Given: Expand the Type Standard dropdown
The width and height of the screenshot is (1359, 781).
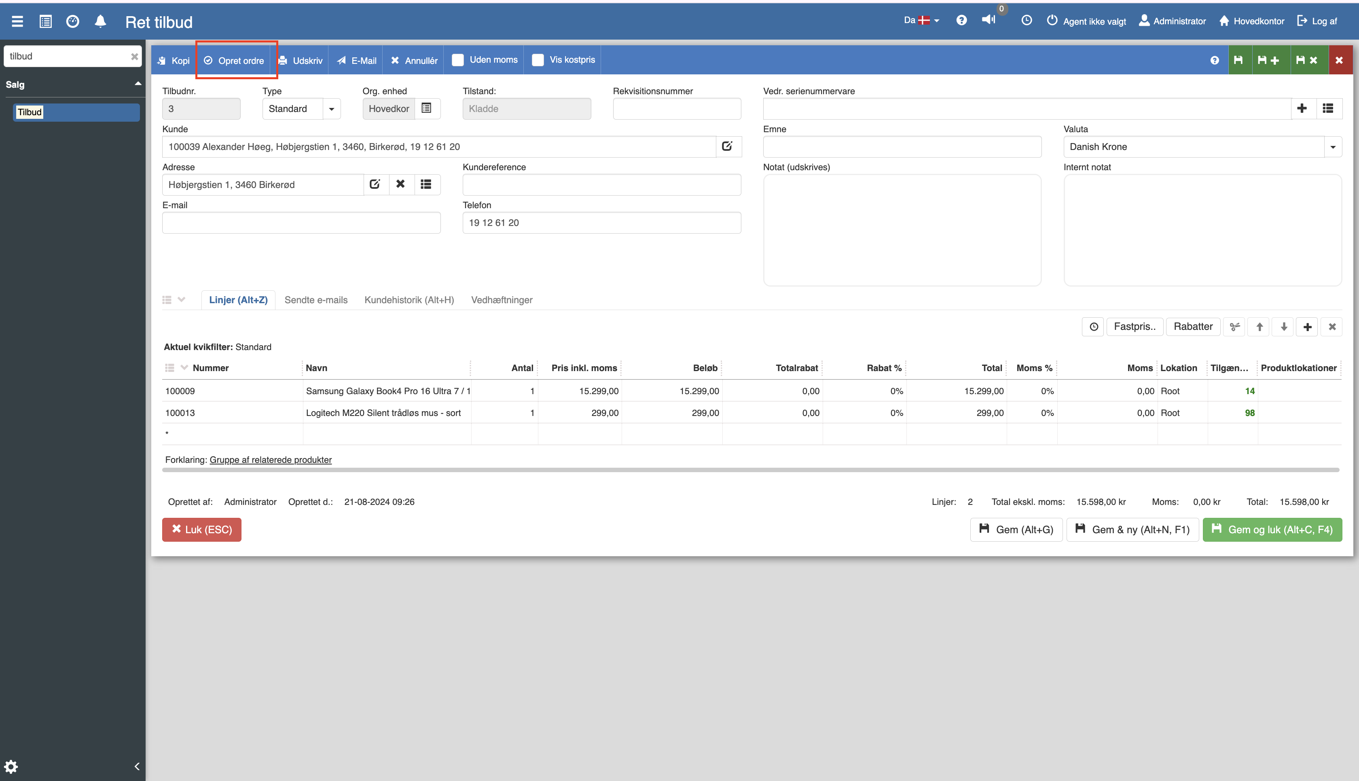Looking at the screenshot, I should tap(332, 109).
